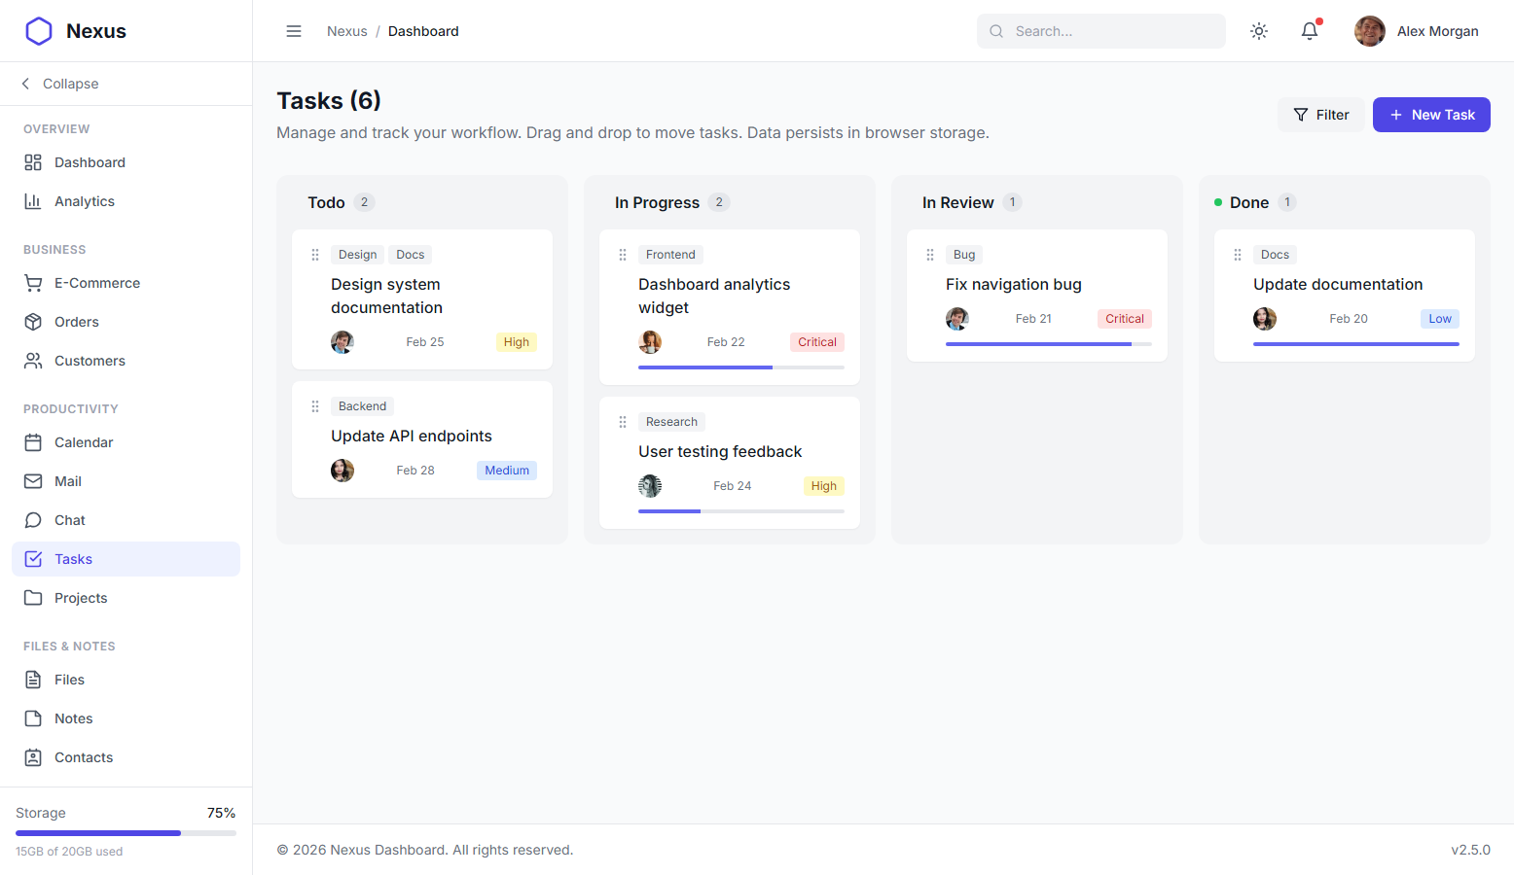Grab handle on Fix navigation bug card

[930, 255]
